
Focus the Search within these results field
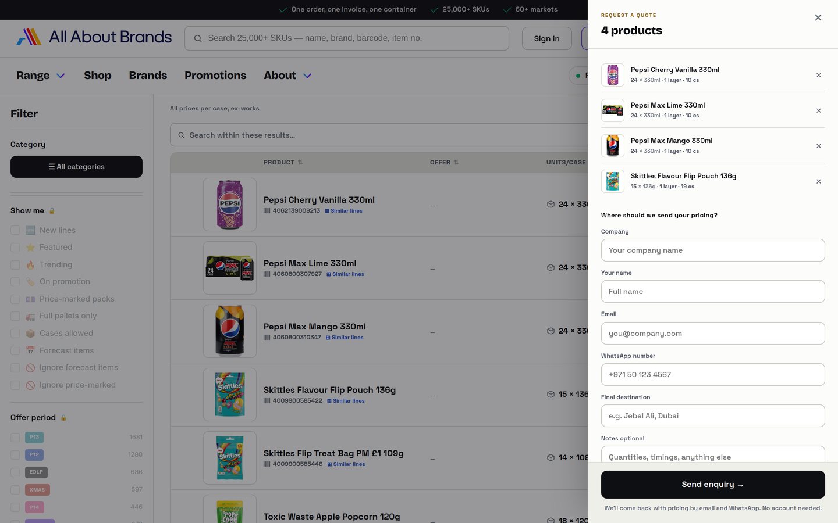(x=379, y=135)
